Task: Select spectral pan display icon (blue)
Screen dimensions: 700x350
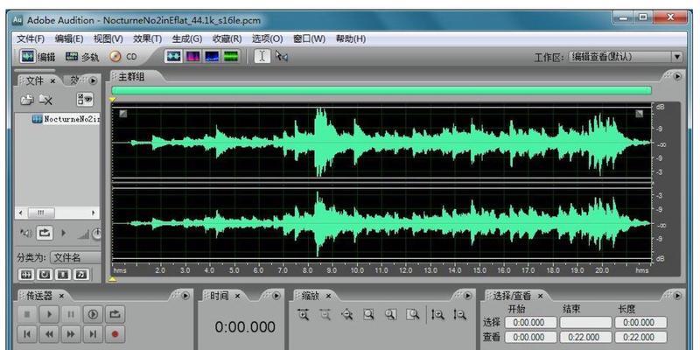Action: (212, 56)
